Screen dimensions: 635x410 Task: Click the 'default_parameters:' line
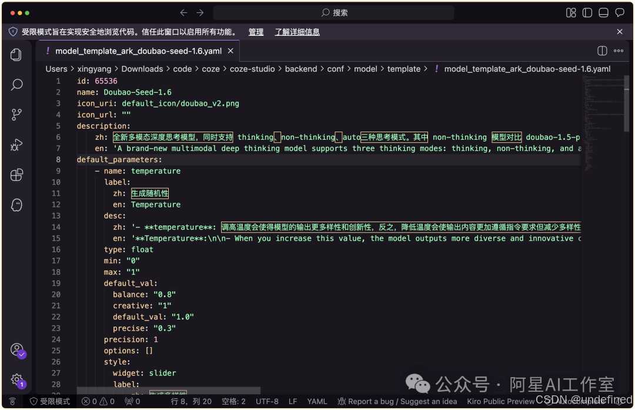119,159
